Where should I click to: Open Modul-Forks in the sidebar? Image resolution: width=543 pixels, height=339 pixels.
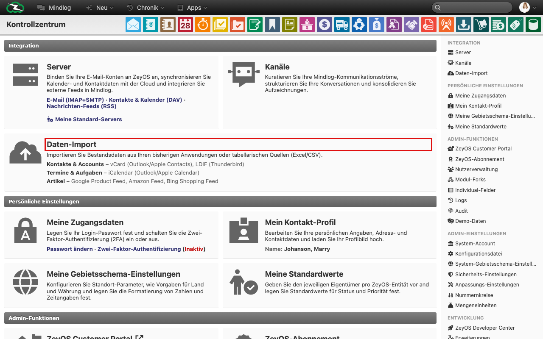click(x=467, y=180)
